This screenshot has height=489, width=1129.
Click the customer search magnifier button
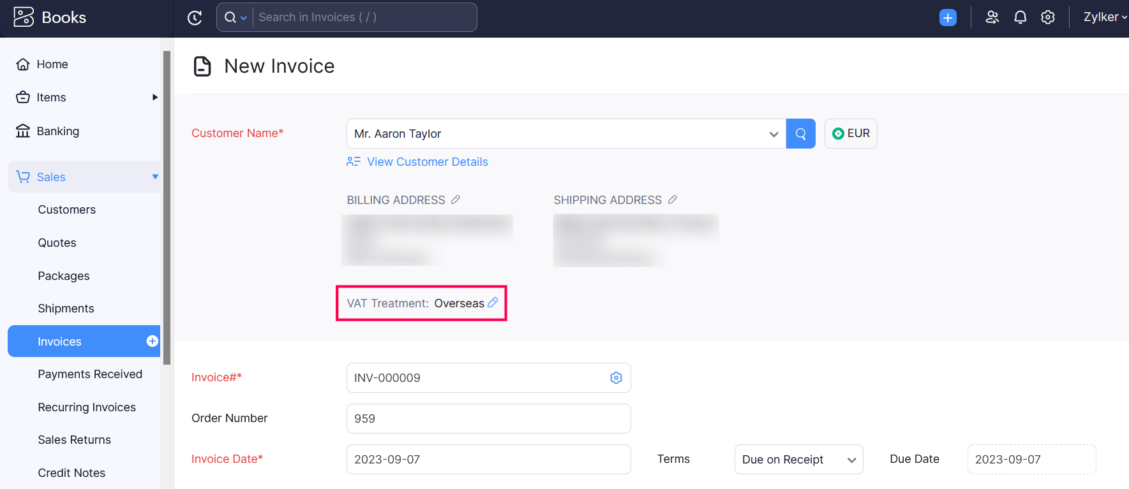[800, 134]
